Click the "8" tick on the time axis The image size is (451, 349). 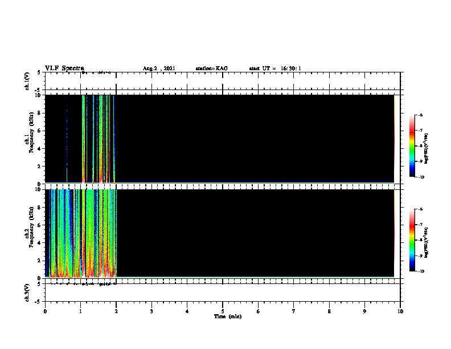pos(329,311)
